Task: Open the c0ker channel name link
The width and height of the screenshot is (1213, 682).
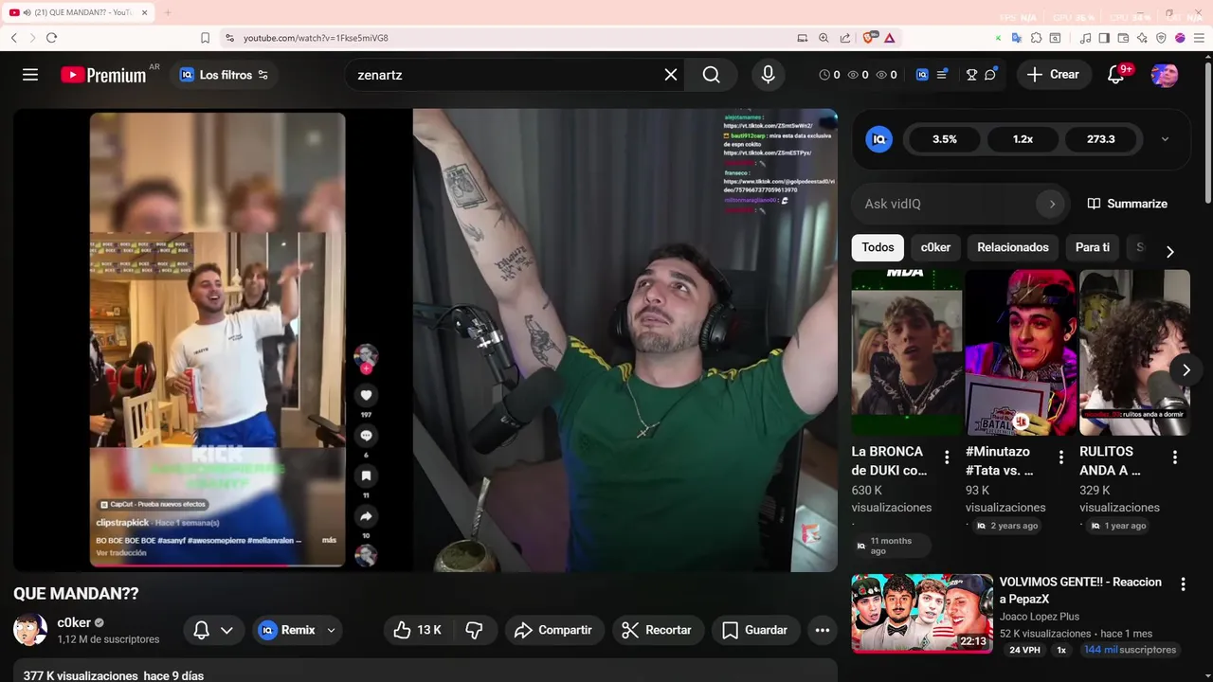Action: [74, 622]
